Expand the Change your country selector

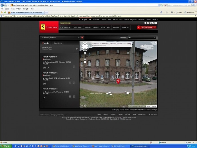tap(58, 115)
